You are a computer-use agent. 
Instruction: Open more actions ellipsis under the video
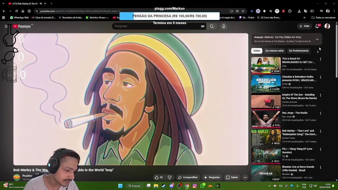pyautogui.click(x=245, y=177)
